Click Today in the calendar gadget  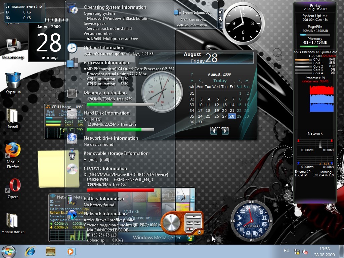[220, 81]
